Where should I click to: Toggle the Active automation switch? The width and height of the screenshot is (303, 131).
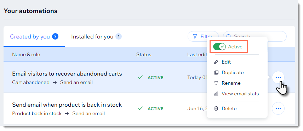point(219,47)
